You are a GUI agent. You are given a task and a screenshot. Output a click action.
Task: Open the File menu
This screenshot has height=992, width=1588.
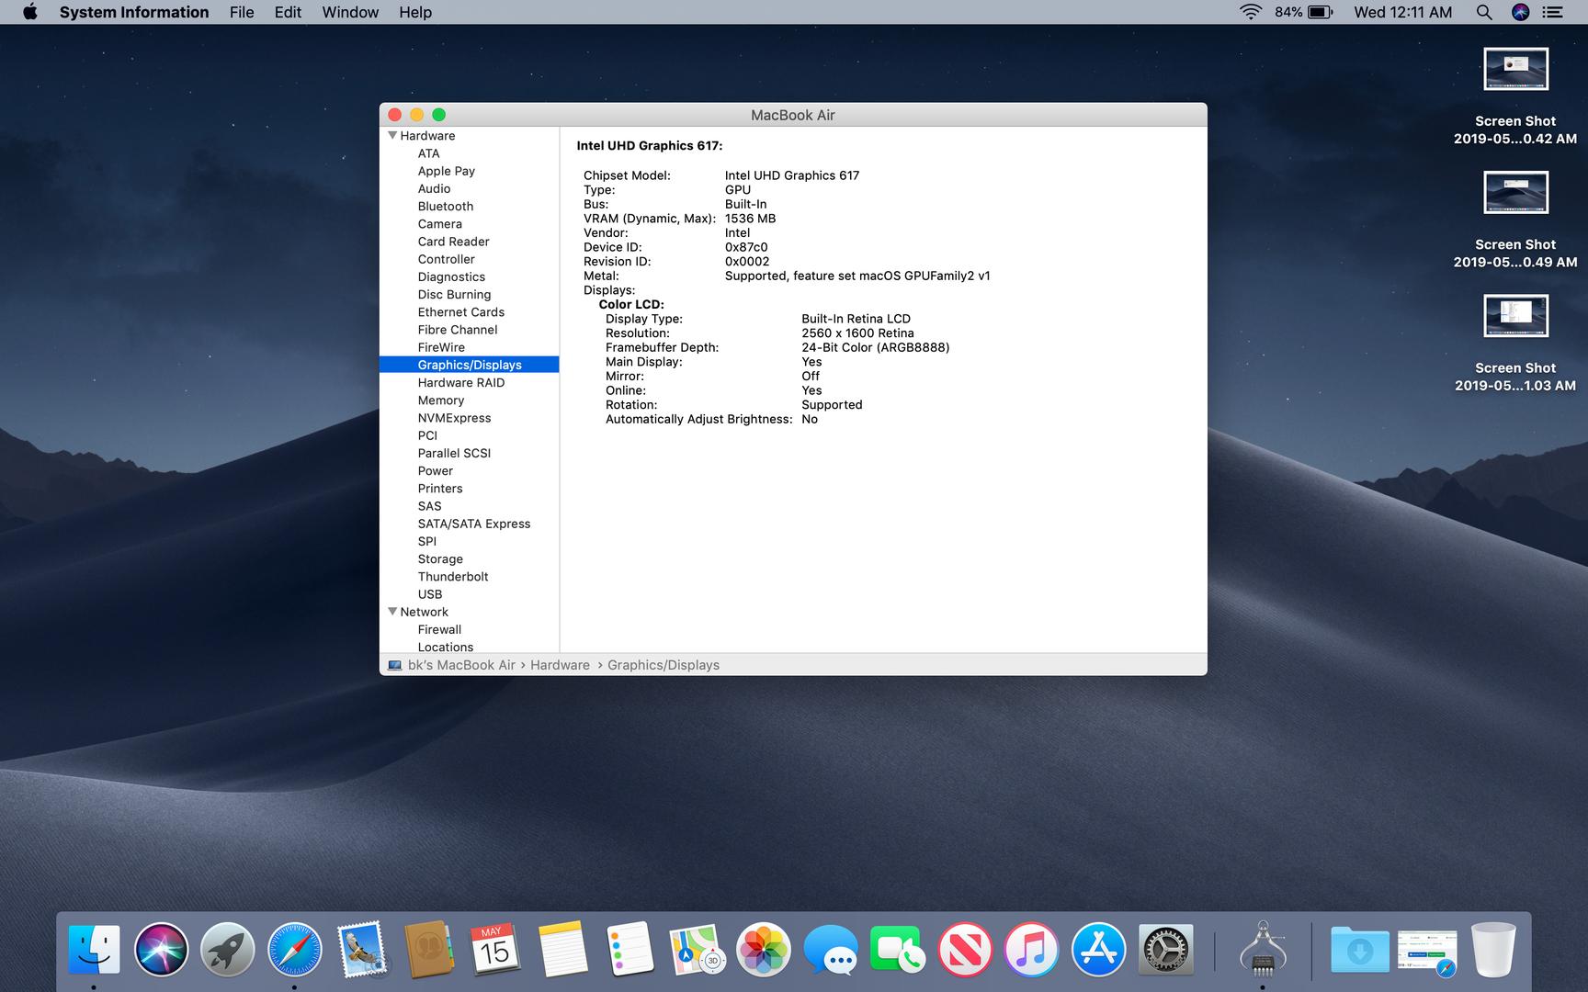coord(242,12)
